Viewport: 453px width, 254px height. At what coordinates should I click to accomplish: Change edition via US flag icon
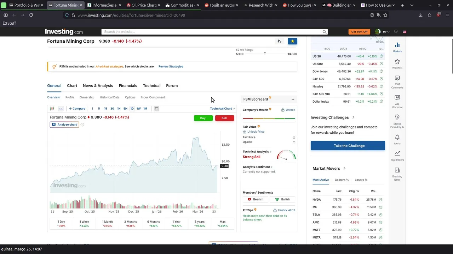[x=405, y=32]
